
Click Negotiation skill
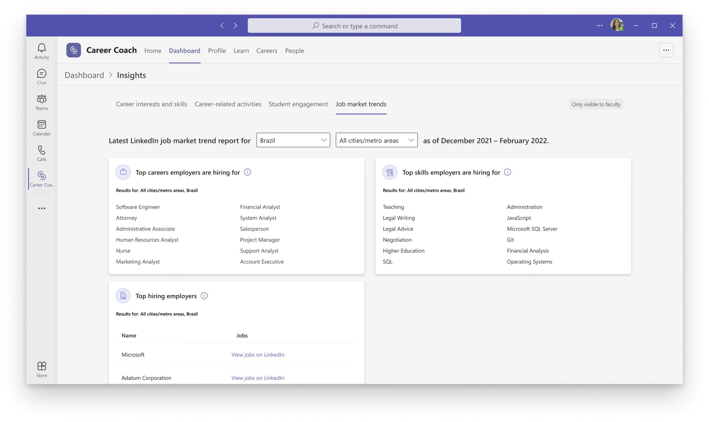pos(397,240)
